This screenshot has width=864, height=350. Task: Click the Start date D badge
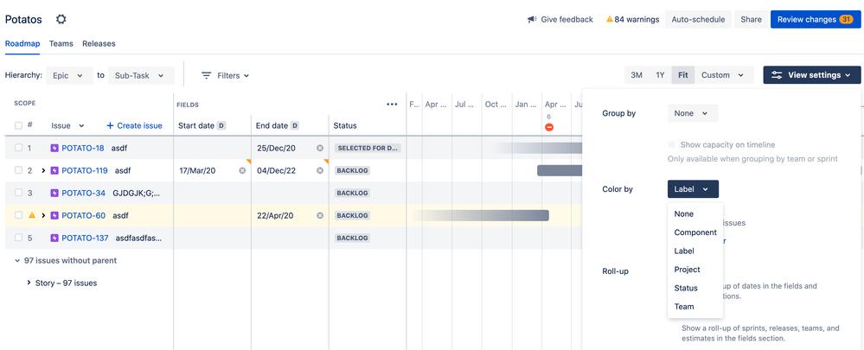(221, 125)
